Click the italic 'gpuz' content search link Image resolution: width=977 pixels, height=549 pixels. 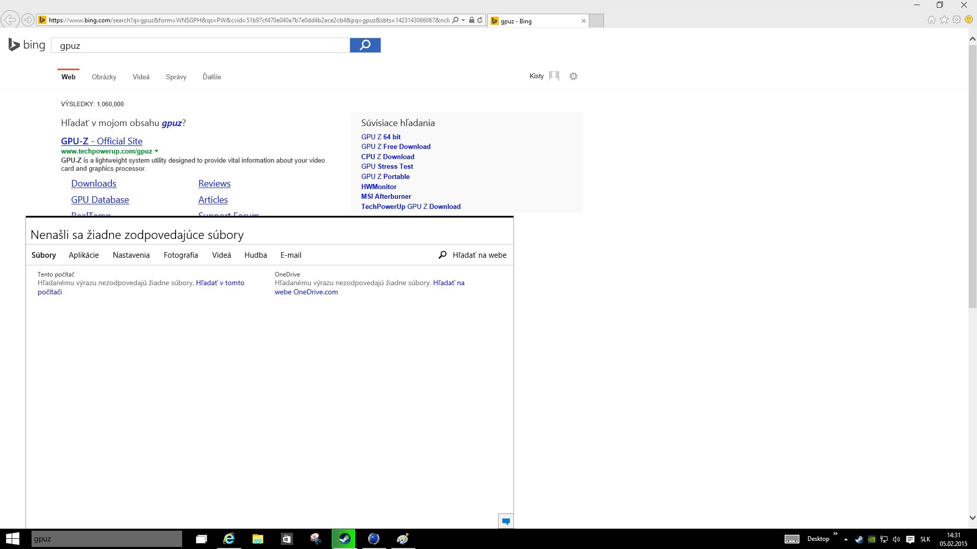[171, 123]
